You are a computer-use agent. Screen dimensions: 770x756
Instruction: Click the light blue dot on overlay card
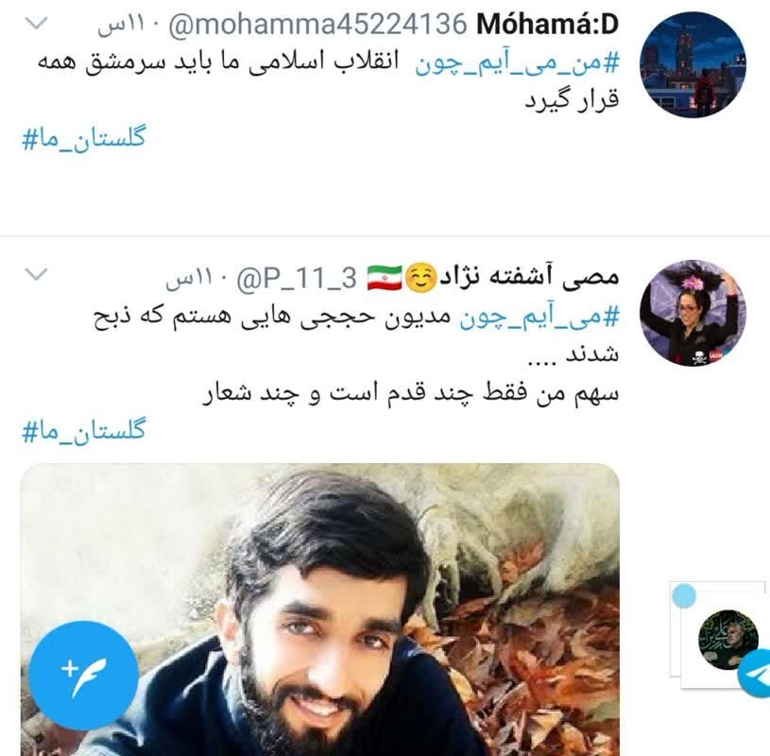point(684,596)
